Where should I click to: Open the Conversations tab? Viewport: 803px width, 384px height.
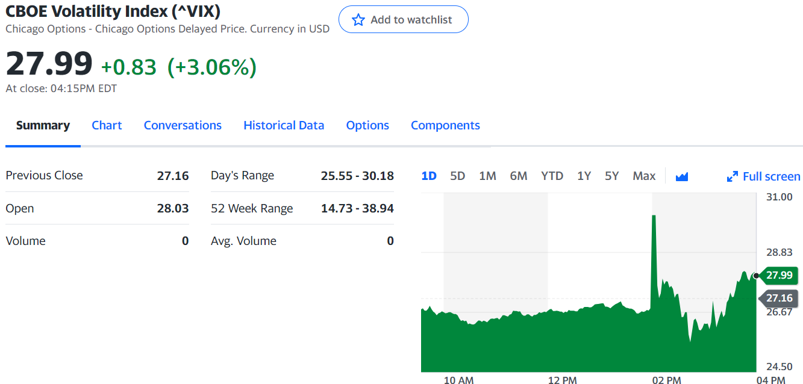(183, 125)
